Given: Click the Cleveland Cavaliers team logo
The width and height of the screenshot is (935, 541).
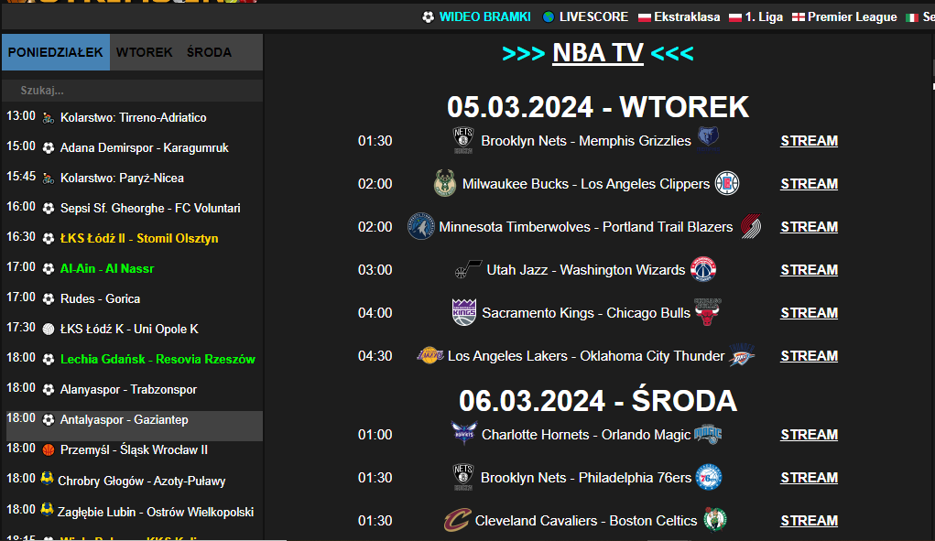Looking at the screenshot, I should tap(457, 520).
